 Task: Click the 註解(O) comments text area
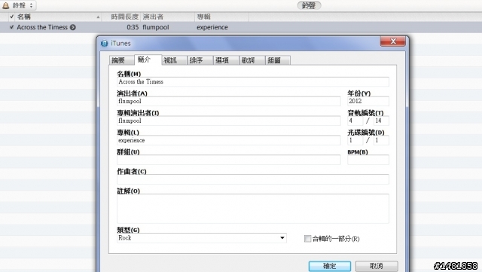click(x=253, y=209)
